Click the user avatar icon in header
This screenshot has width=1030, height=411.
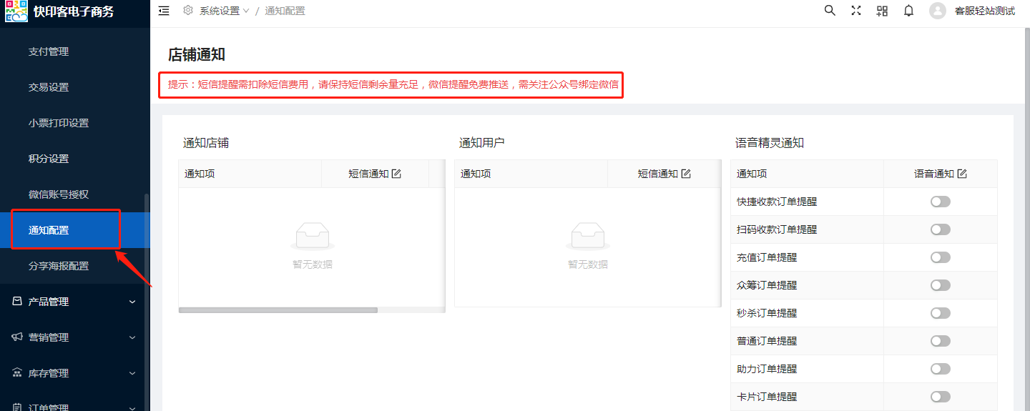(x=937, y=11)
